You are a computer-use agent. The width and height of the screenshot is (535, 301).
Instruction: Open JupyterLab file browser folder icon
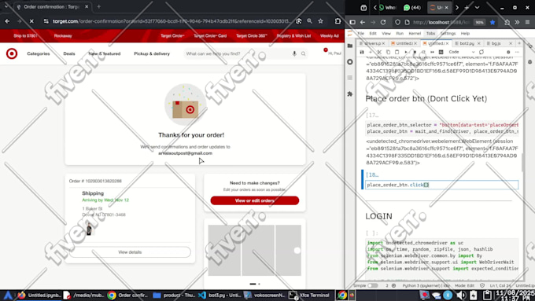[350, 46]
